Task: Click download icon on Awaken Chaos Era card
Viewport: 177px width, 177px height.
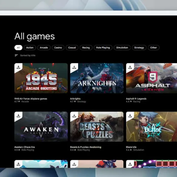Action: [x=18, y=116]
